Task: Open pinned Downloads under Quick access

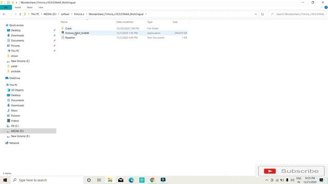Action: (x=17, y=35)
